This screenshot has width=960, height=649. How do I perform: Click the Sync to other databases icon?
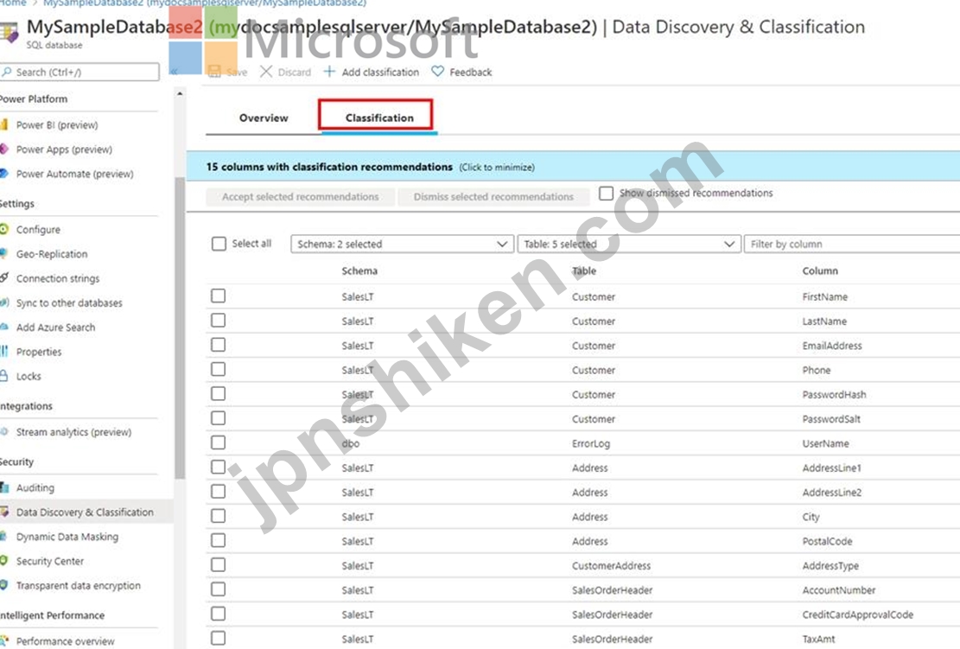[x=3, y=302]
